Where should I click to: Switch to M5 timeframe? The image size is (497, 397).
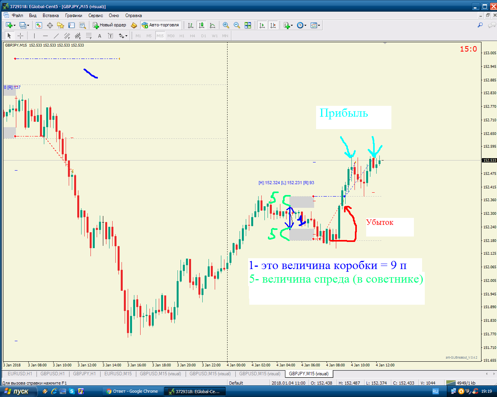(149, 36)
